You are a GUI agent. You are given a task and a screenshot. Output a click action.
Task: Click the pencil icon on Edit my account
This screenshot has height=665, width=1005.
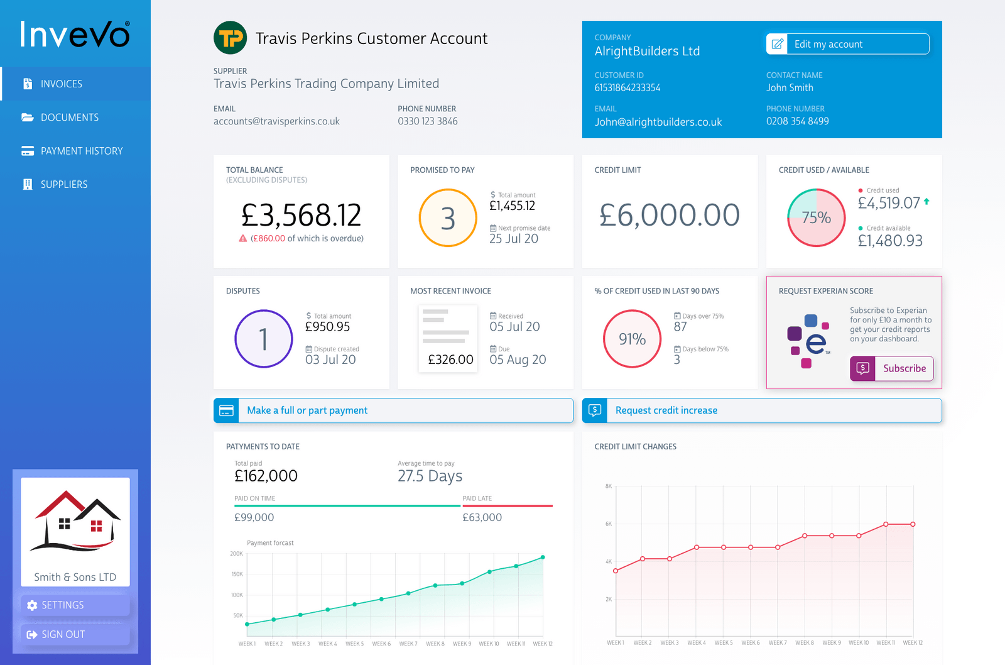(777, 43)
